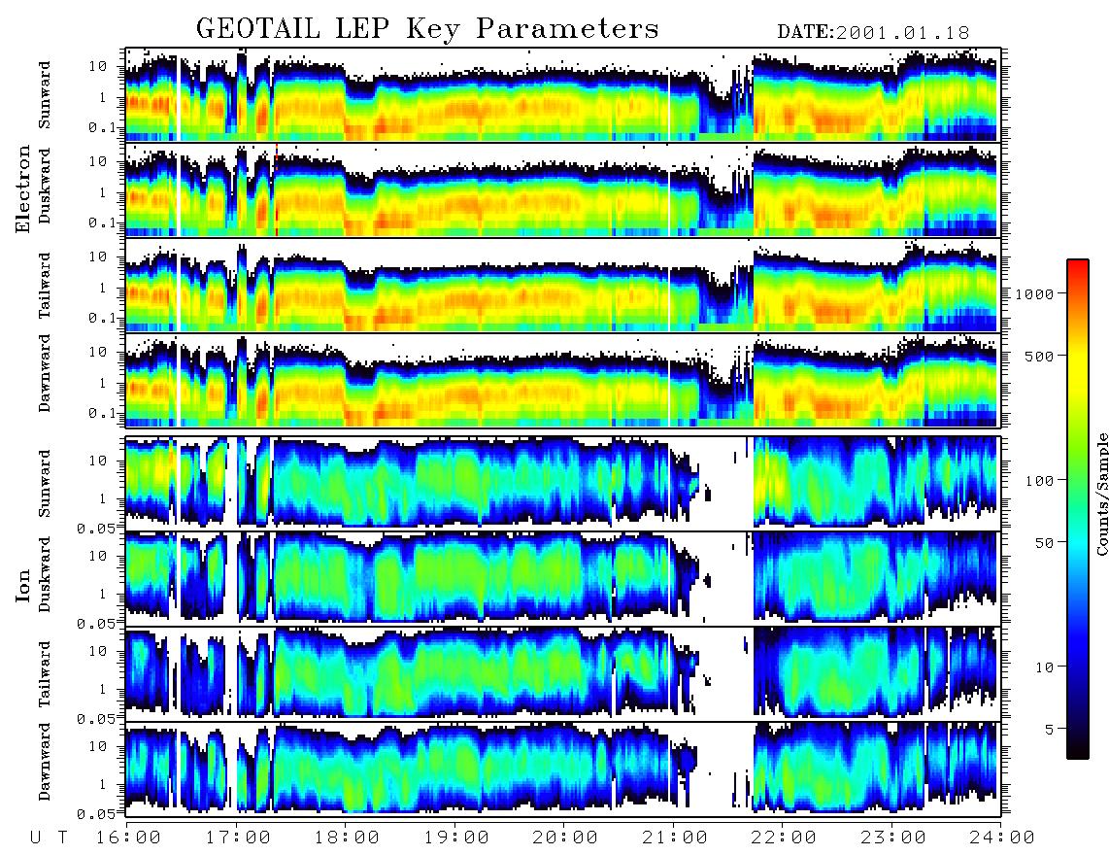Screen dimensions: 1109x855
Task: Click the Ion 'Duskward' panel label
Action: coord(45,574)
